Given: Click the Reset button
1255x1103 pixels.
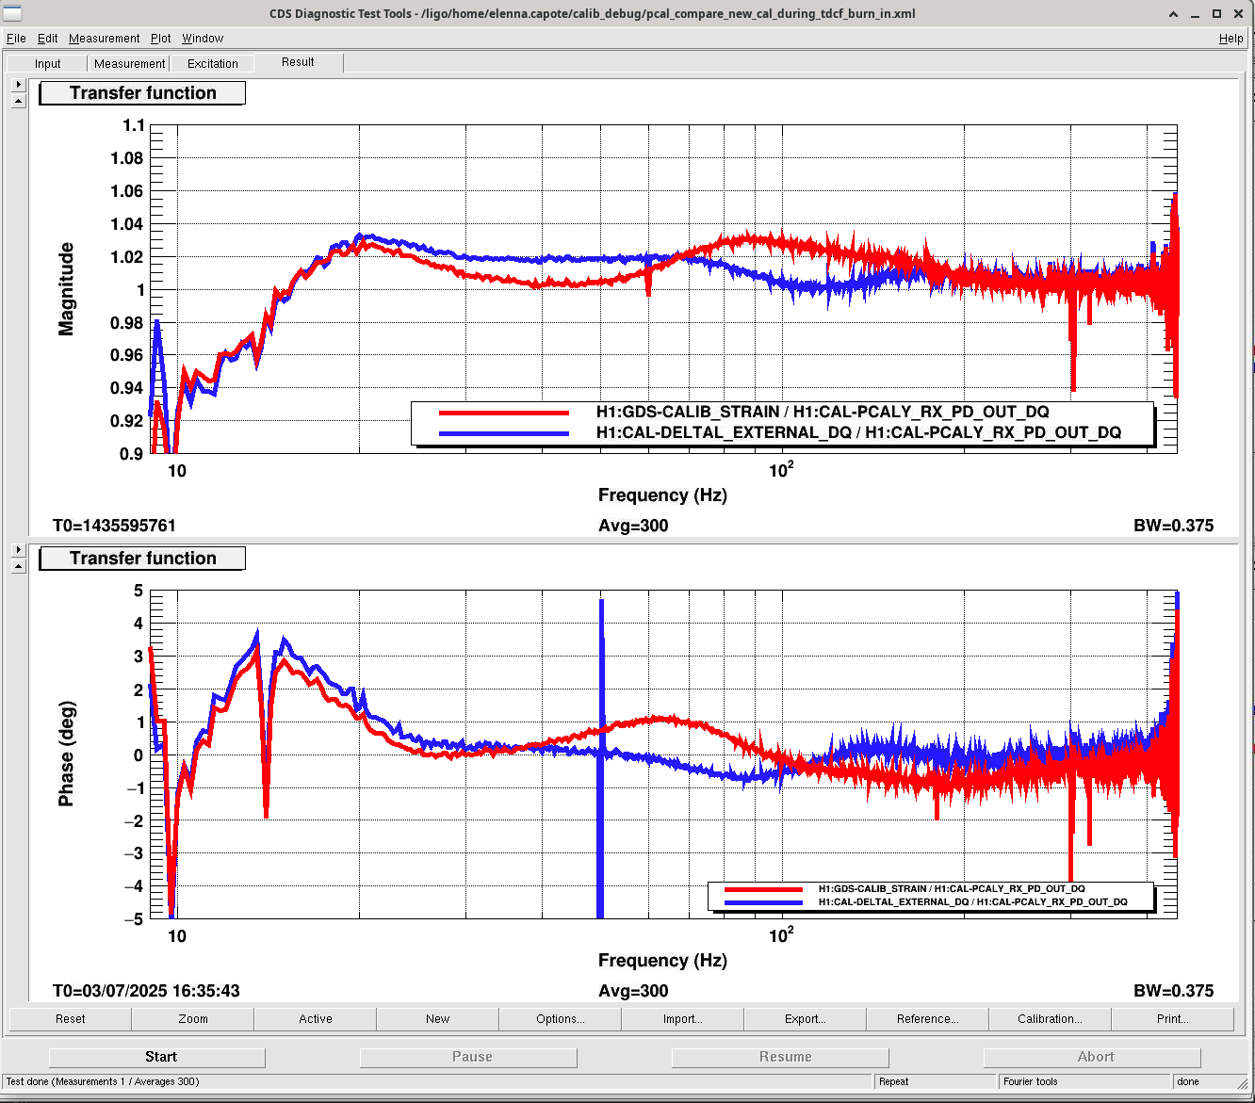Looking at the screenshot, I should [x=70, y=1019].
